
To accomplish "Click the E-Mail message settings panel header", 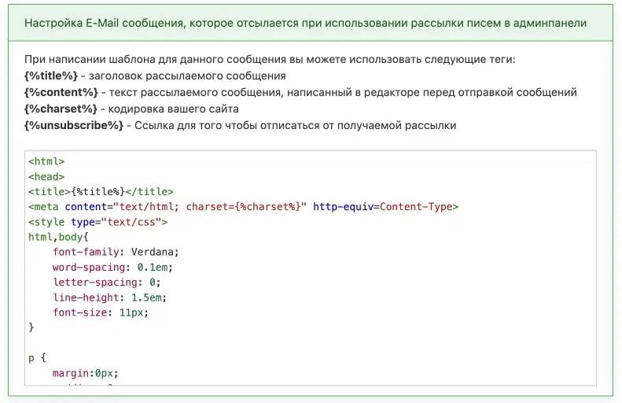I will 305,23.
